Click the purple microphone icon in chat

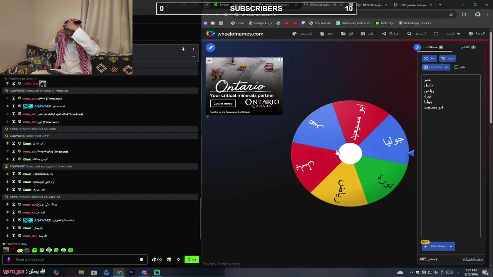pos(8,259)
